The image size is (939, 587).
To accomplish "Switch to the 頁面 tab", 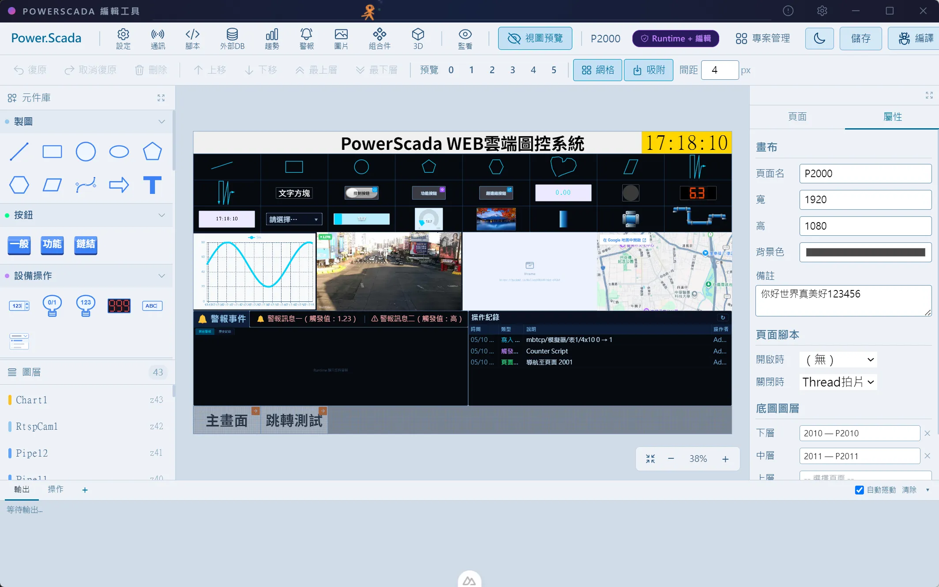I will (x=797, y=117).
